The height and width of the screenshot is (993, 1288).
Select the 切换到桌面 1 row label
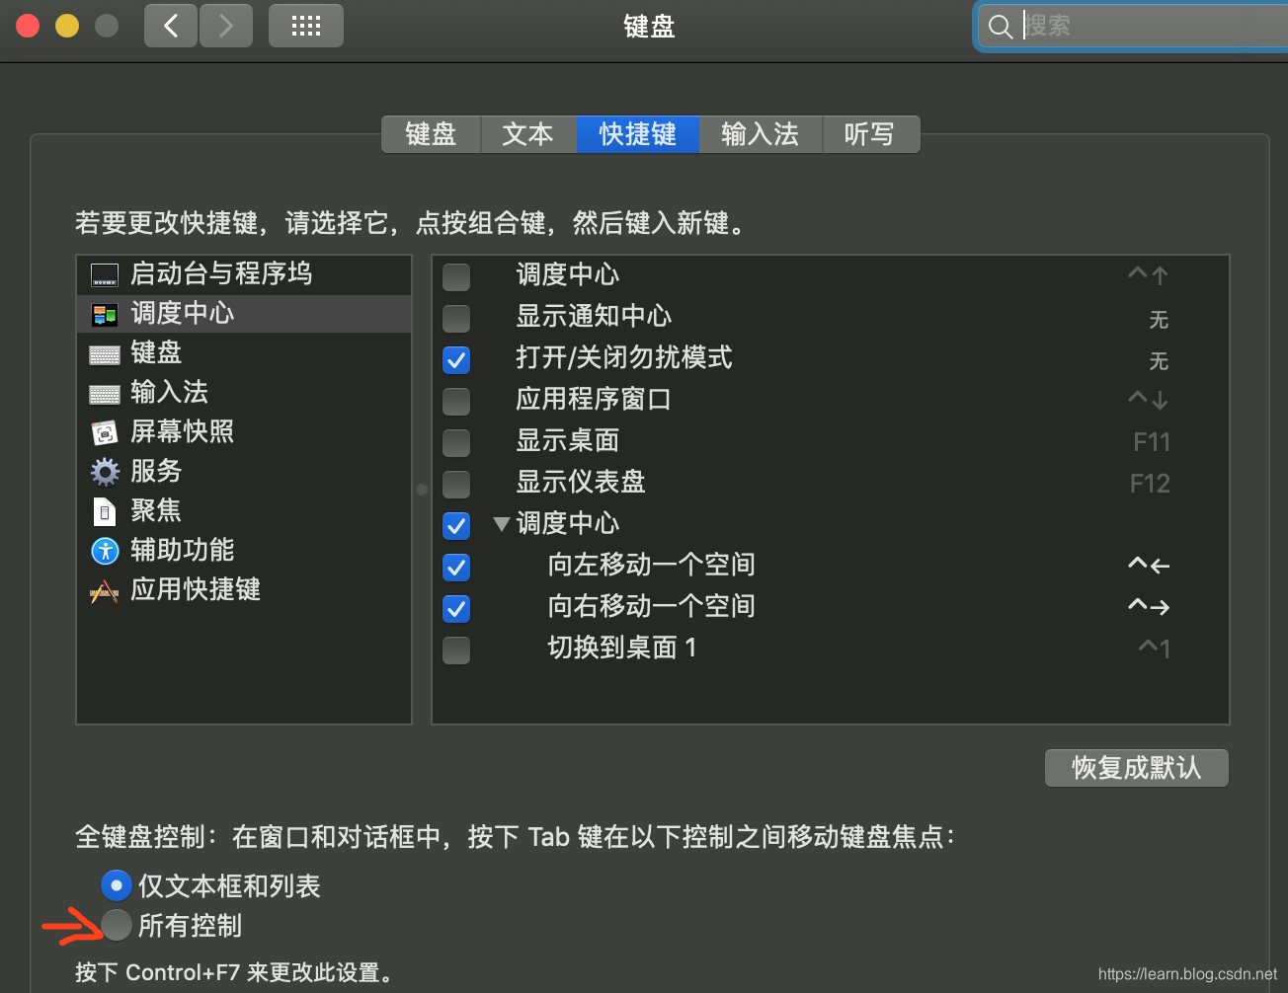[x=622, y=648]
